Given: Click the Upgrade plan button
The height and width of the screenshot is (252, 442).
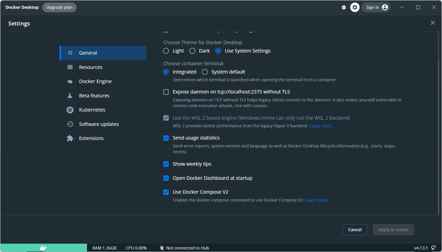Looking at the screenshot, I should pos(59,7).
